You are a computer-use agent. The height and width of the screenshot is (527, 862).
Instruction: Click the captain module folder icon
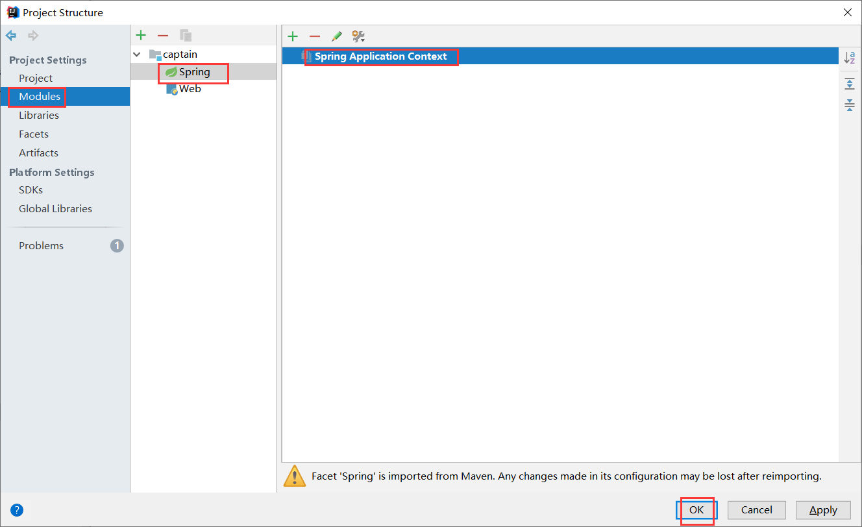click(x=155, y=55)
